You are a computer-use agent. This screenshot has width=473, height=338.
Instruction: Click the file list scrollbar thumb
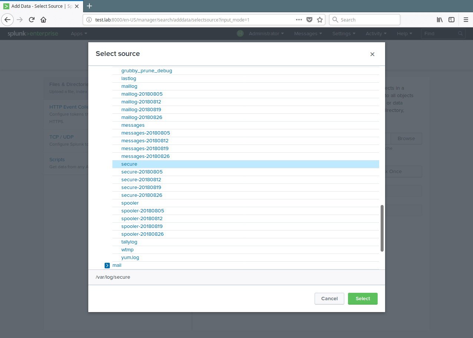click(382, 228)
